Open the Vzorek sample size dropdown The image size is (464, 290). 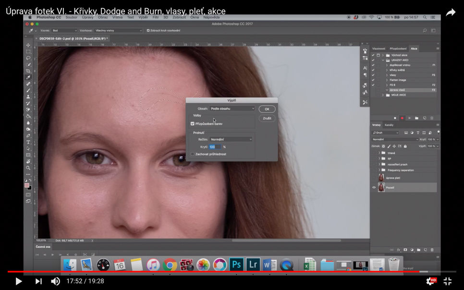[64, 30]
